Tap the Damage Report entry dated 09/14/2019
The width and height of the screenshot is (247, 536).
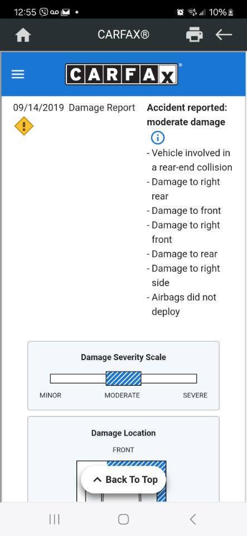click(74, 108)
